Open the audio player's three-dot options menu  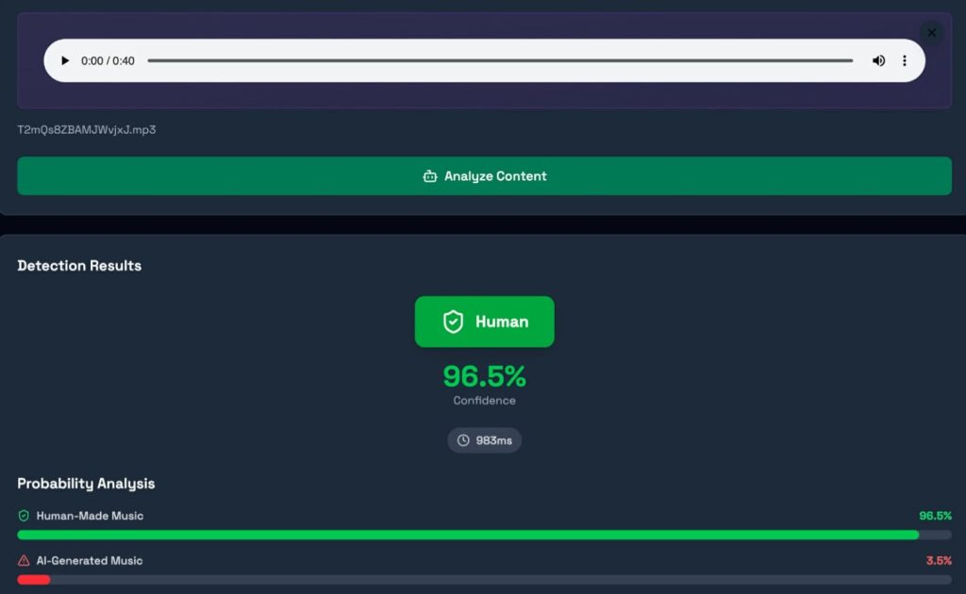pyautogui.click(x=904, y=61)
